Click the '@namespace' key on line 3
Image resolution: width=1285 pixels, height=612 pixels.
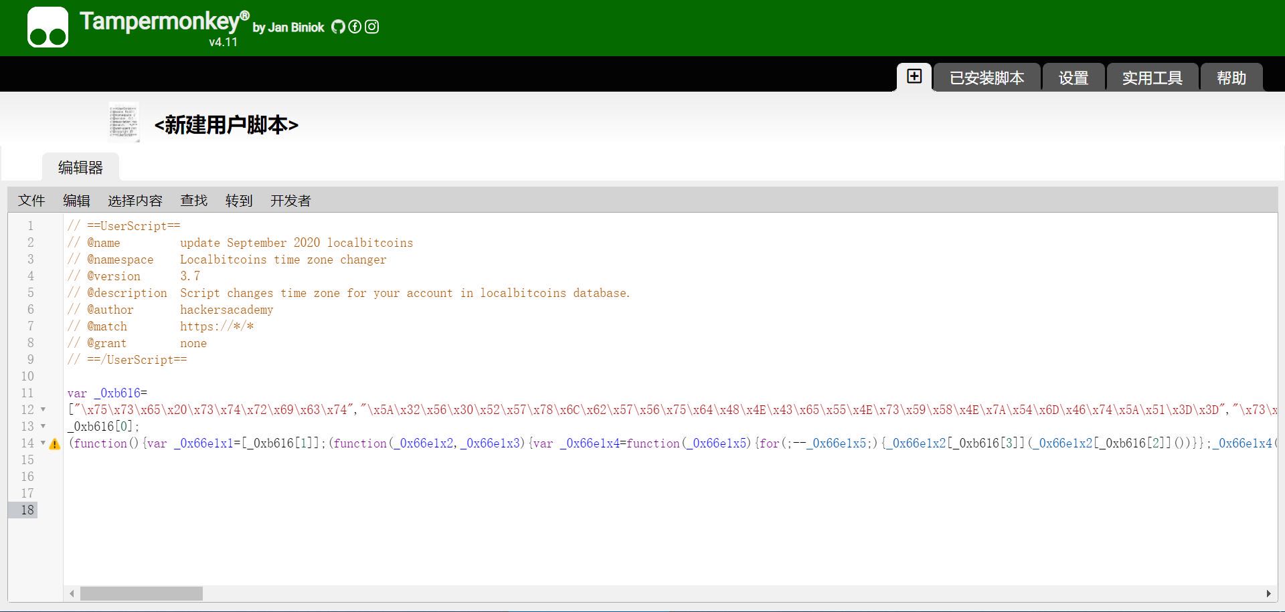coord(120,260)
